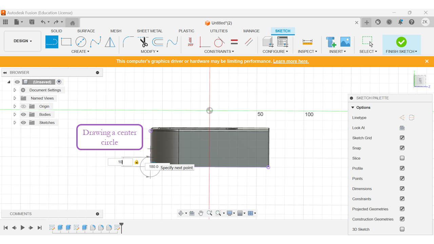Switch to the SURFACE tab

pyautogui.click(x=86, y=31)
